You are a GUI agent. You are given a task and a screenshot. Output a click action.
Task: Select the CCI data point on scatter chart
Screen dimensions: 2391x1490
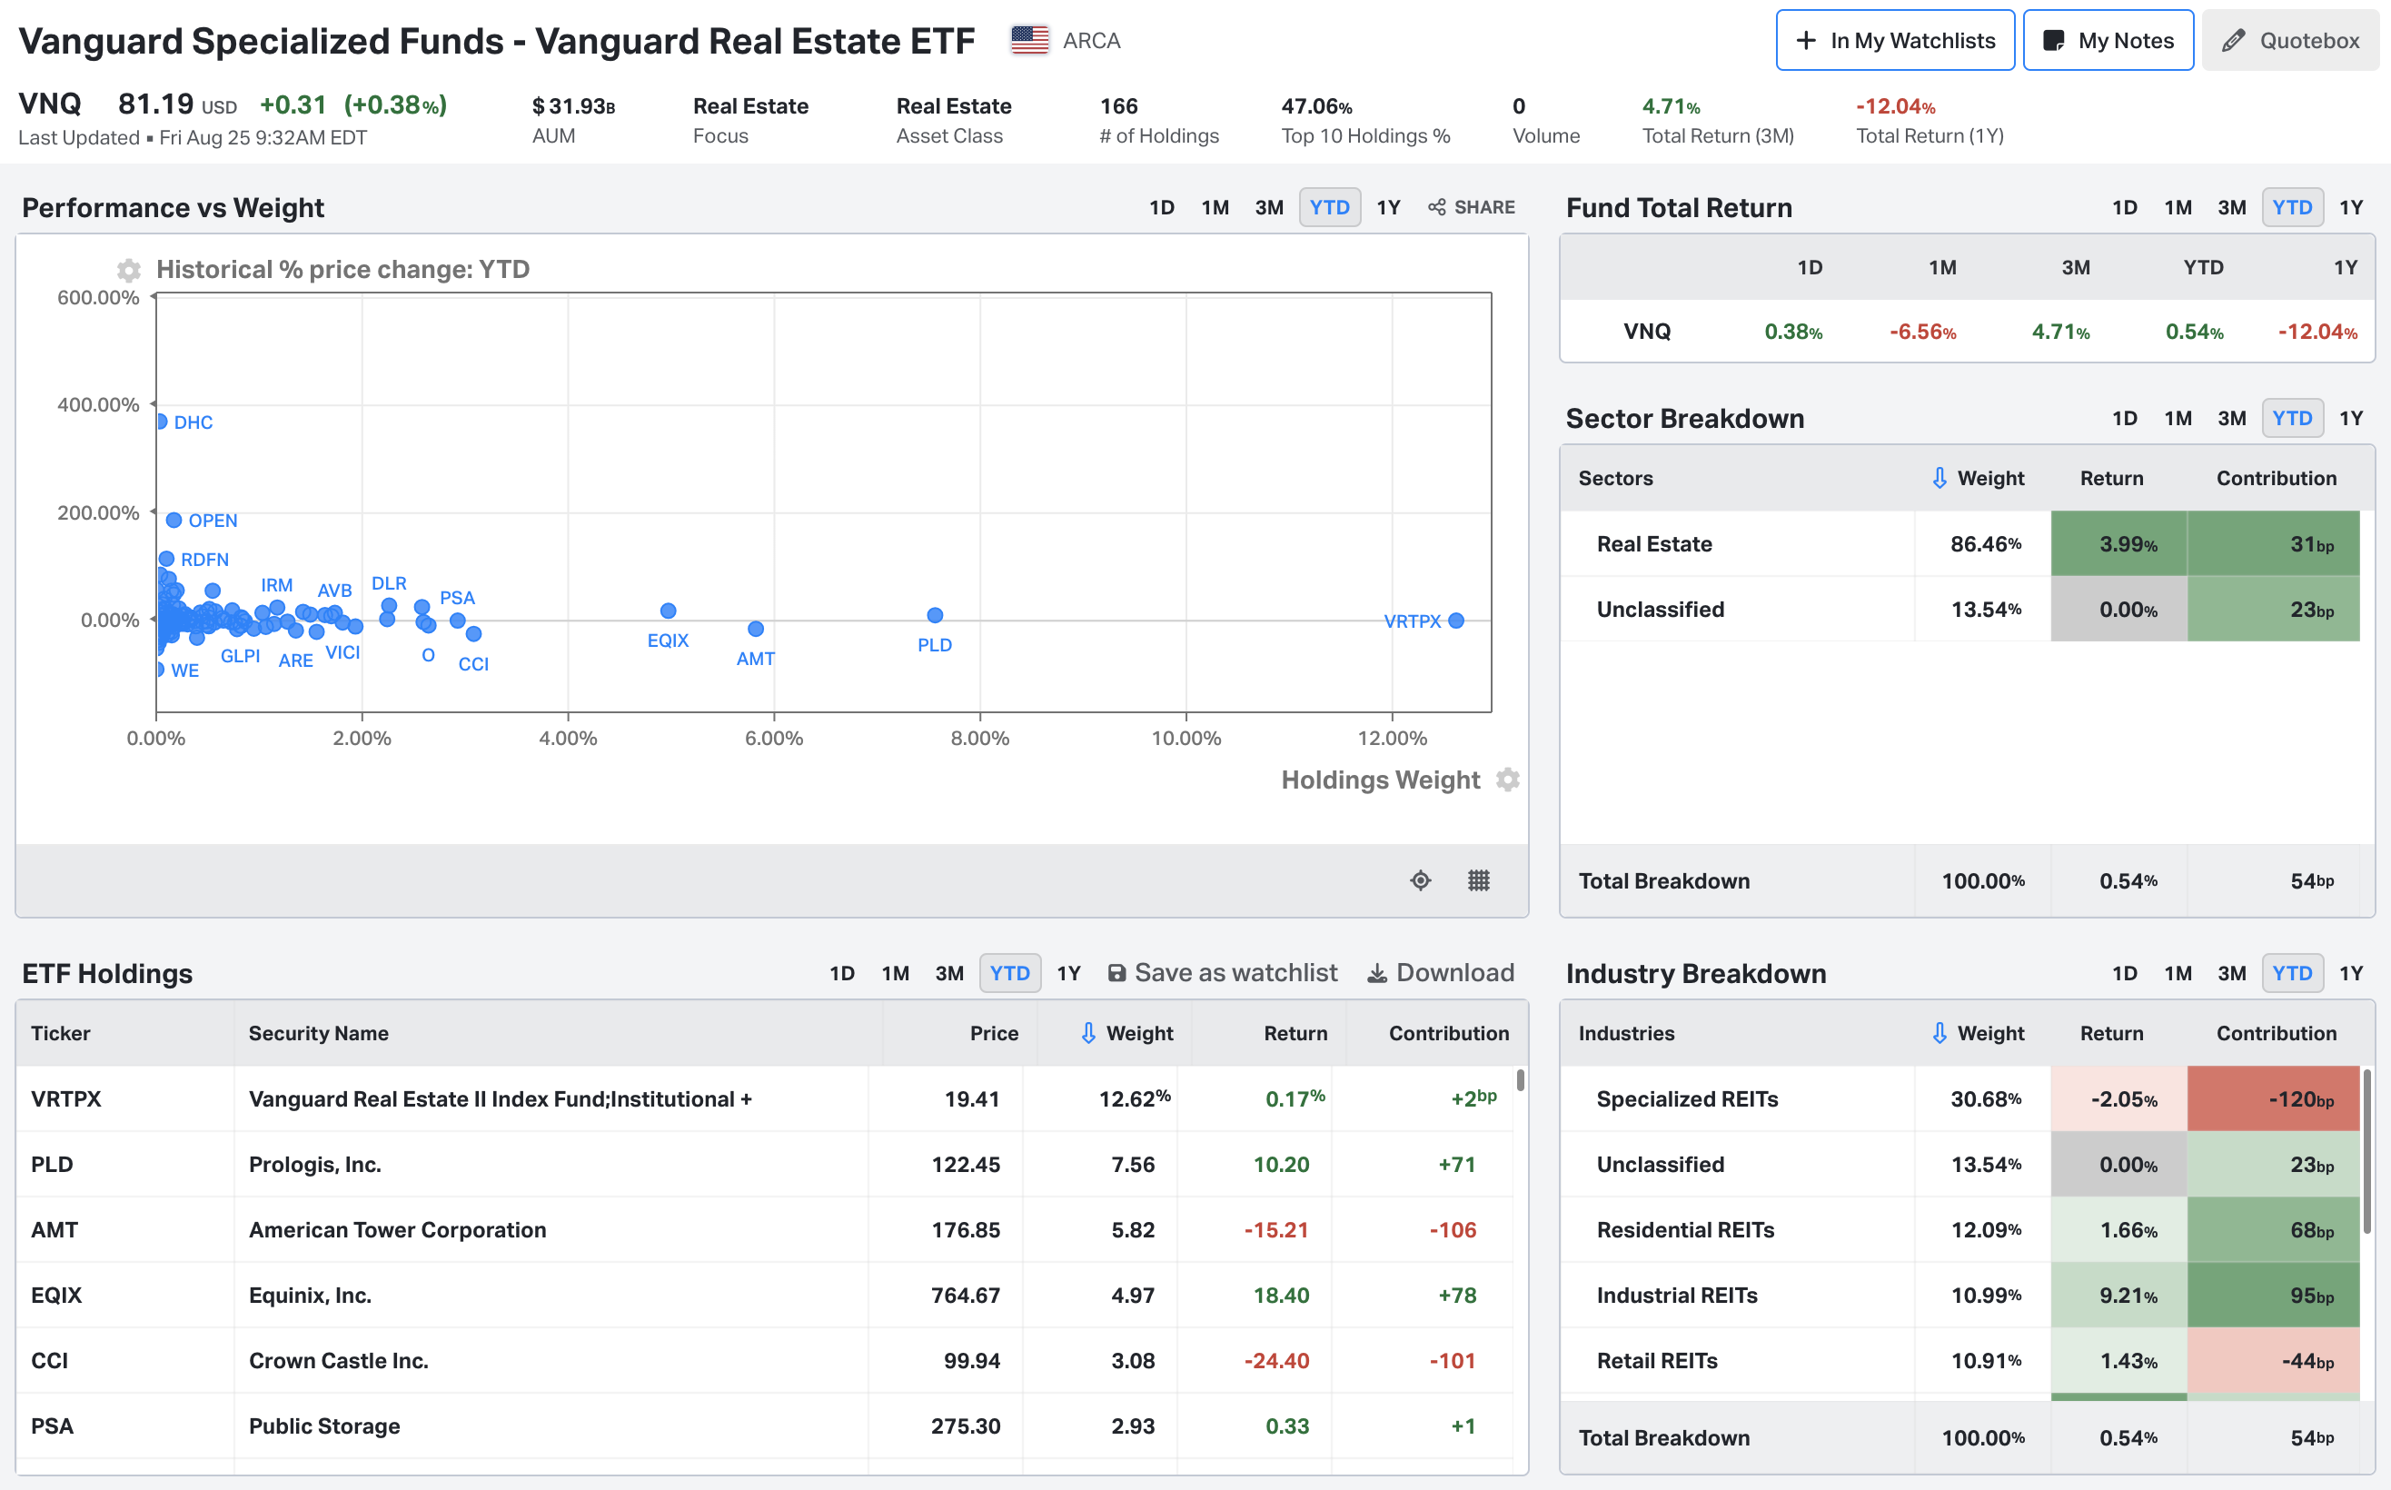coord(474,633)
